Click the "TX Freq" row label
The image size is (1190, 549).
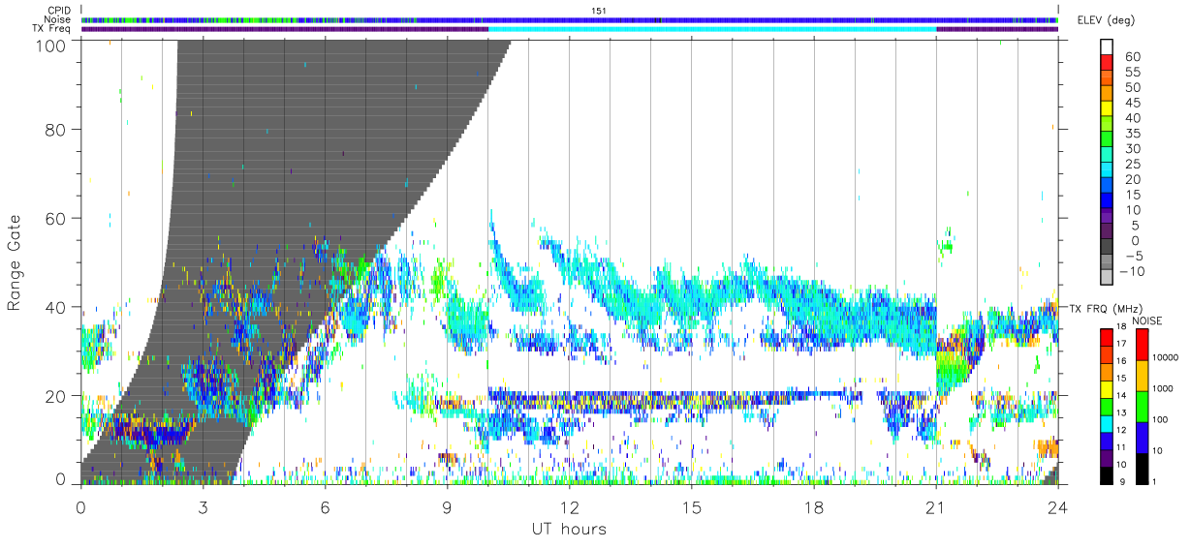(x=52, y=28)
